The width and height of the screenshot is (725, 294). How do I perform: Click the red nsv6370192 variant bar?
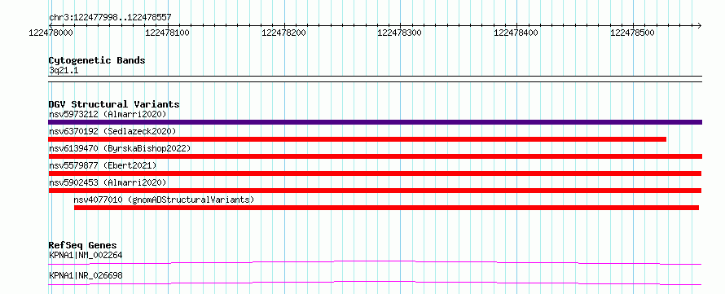357,139
